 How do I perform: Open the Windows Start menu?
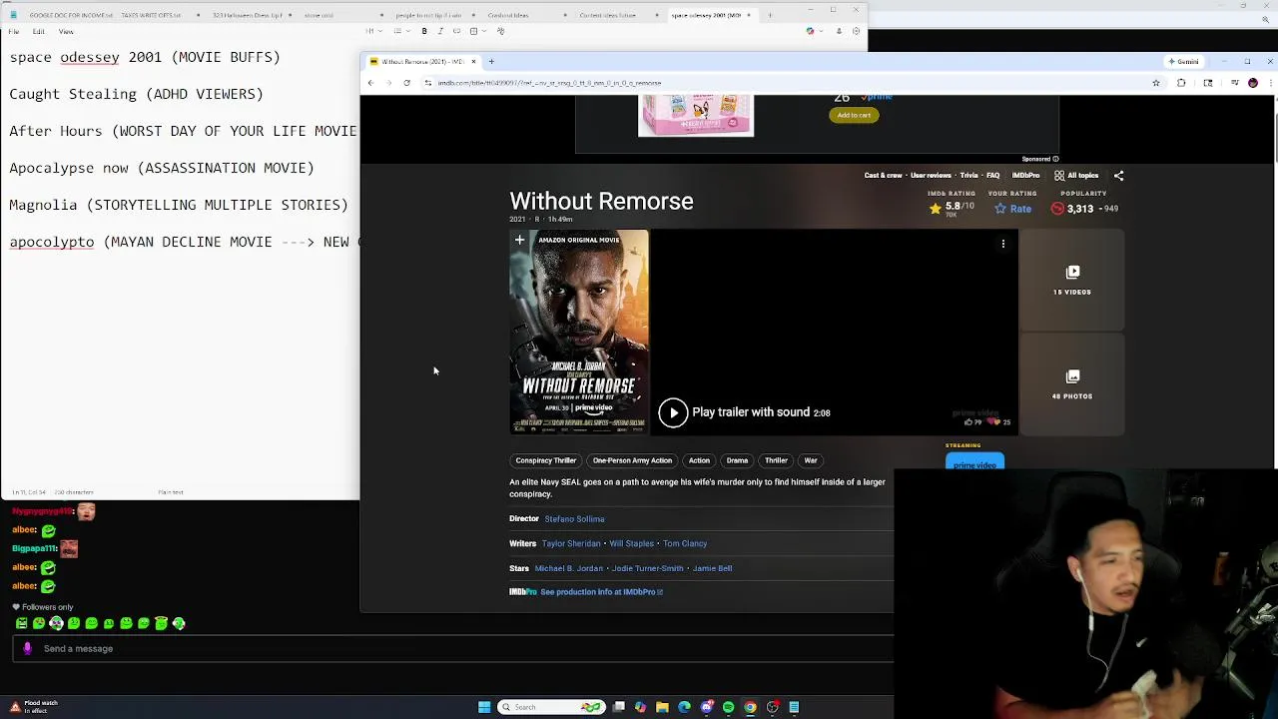click(484, 707)
